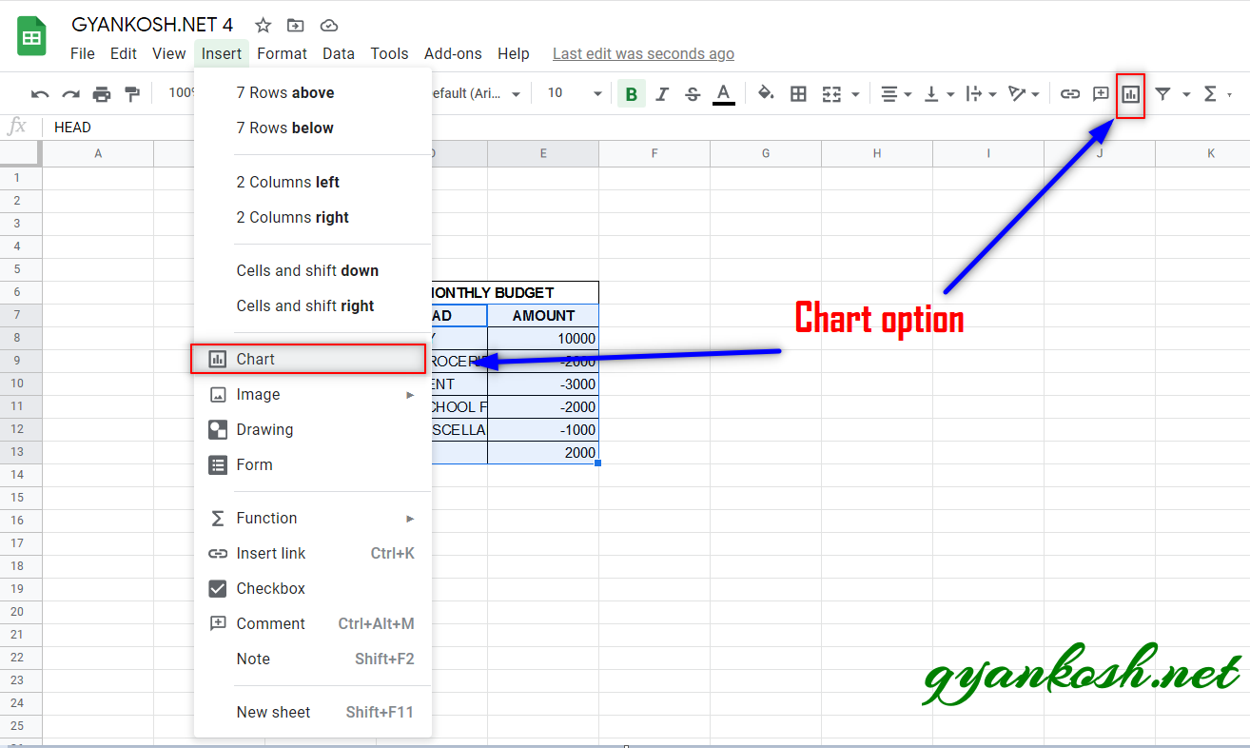
Task: Open the Add-ons menu
Action: (453, 53)
